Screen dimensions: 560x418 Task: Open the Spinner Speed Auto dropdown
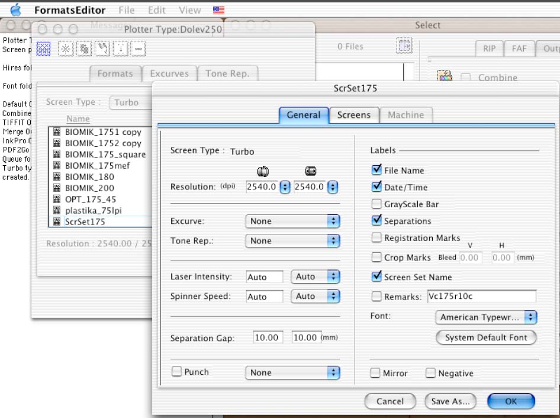(316, 296)
